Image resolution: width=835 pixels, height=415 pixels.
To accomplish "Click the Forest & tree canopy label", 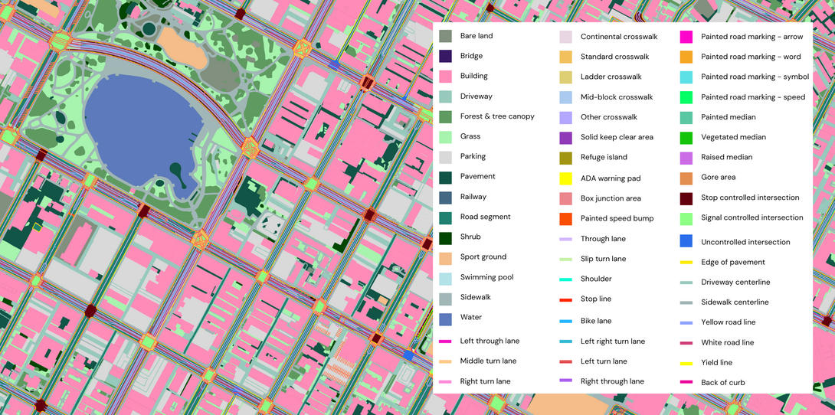I will pyautogui.click(x=497, y=116).
